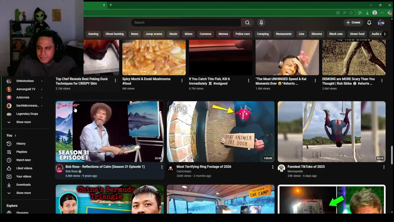This screenshot has height=222, width=394.
Task: Select the Memes category chip
Action: coord(223,34)
